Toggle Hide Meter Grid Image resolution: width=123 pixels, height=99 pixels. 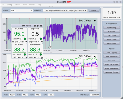coord(111,57)
